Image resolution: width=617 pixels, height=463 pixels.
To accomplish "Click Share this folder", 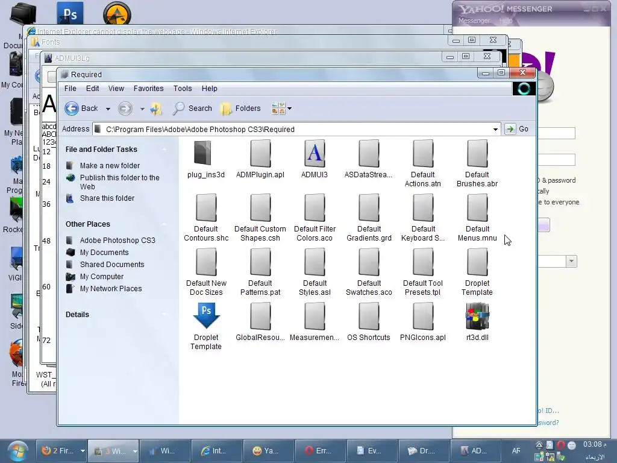I will pyautogui.click(x=107, y=198).
